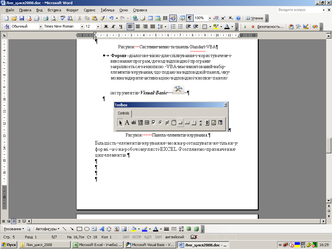The width and height of the screenshot is (332, 249).
Task: Switch to Microsoft Excel taskbar window
Action: pos(97,245)
